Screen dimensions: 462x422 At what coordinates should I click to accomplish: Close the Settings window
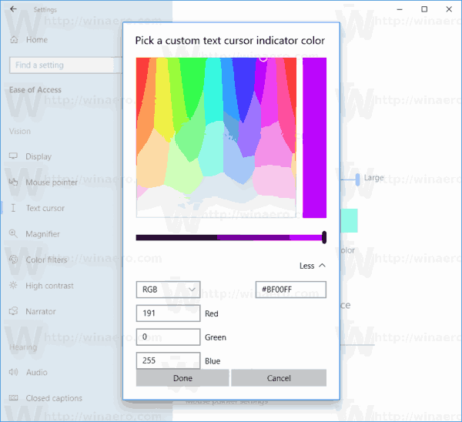(x=449, y=9)
